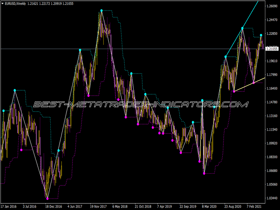The image size is (280, 210).
Task: Click the lowest magenta swing-low marker near Dec 2016
Action: pos(47,198)
